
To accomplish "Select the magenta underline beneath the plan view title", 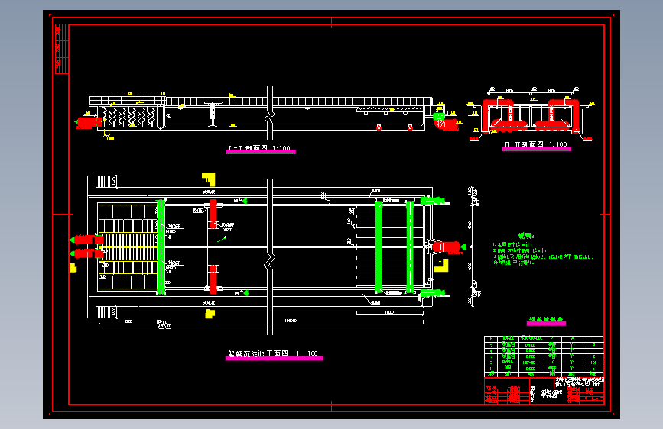I will tap(274, 359).
